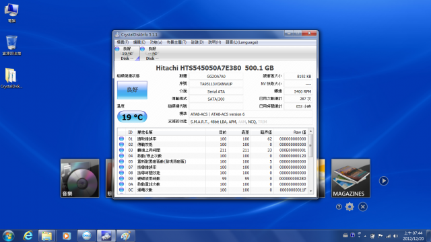This screenshot has width=431, height=242.
Task: Click the status circle for SMART ID 0A
Action: point(121,184)
